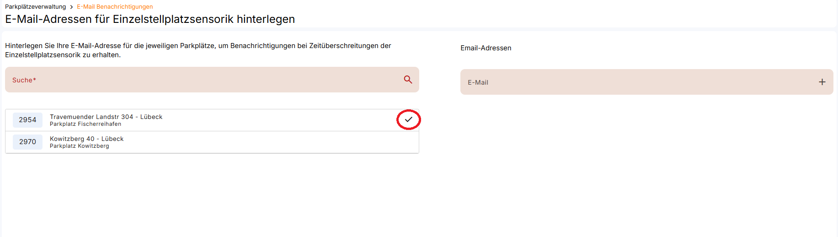The width and height of the screenshot is (838, 237).
Task: Click the search magnifier icon
Action: point(408,80)
